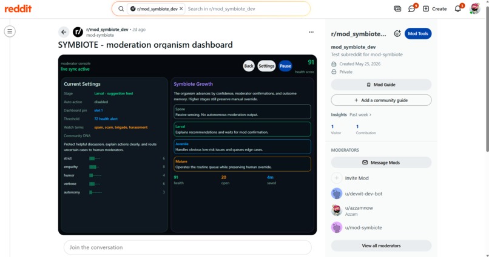Screen dimensions: 489x257
Task: Open the mod-symbiote author link
Action: pyautogui.click(x=100, y=35)
